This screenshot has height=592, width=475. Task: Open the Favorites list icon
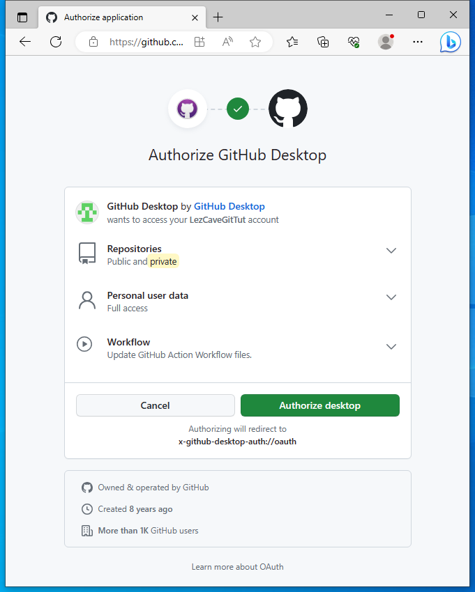click(x=292, y=42)
